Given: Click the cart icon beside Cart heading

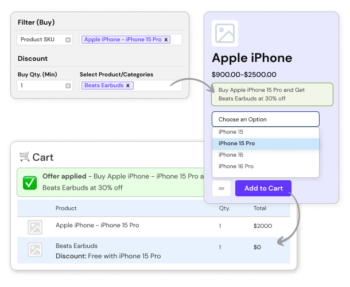Looking at the screenshot, I should (24, 156).
